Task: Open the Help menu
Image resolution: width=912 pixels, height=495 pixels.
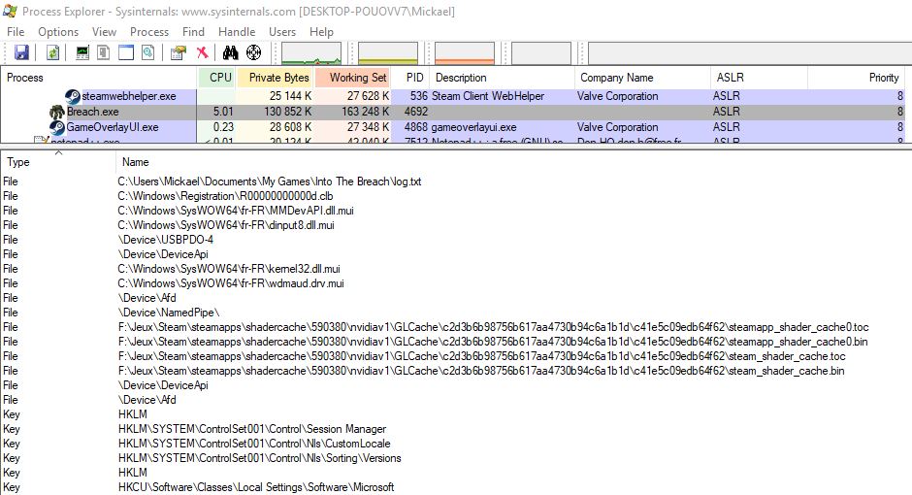Action: pos(321,32)
